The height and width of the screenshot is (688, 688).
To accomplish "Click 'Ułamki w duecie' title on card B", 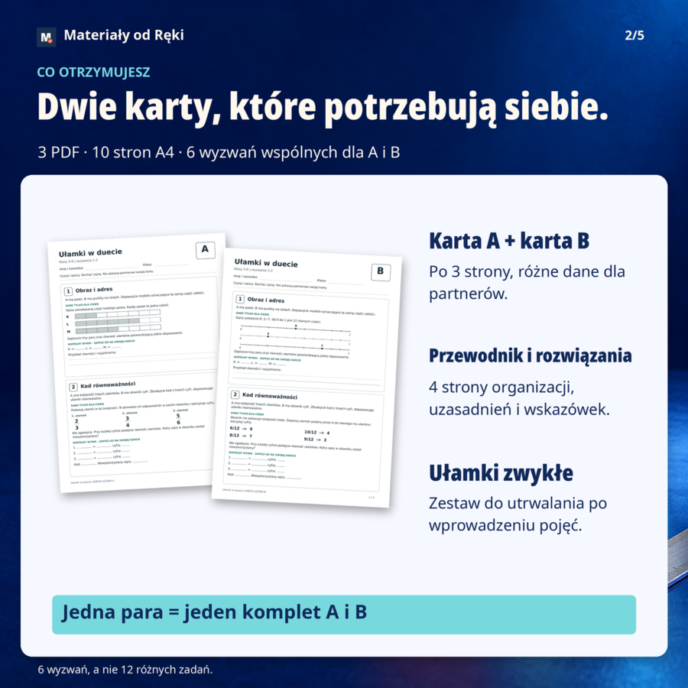I will pos(266,263).
